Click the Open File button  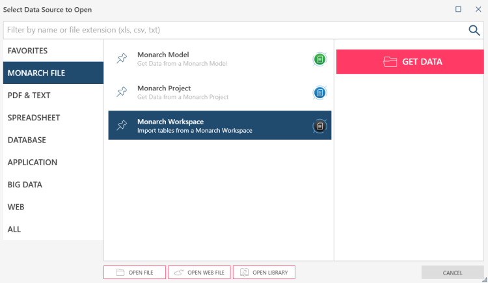pyautogui.click(x=135, y=273)
